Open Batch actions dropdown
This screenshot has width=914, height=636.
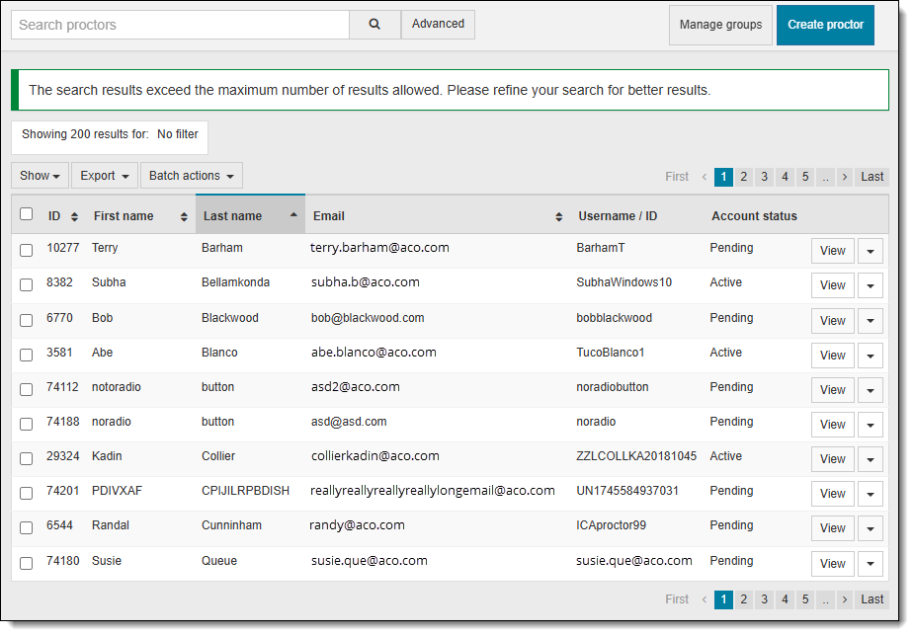(191, 176)
